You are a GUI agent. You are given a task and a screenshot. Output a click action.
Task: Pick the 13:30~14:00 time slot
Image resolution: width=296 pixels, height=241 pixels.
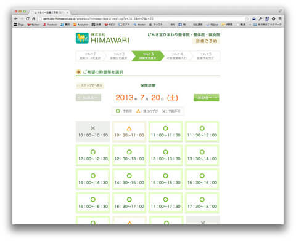click(202, 156)
